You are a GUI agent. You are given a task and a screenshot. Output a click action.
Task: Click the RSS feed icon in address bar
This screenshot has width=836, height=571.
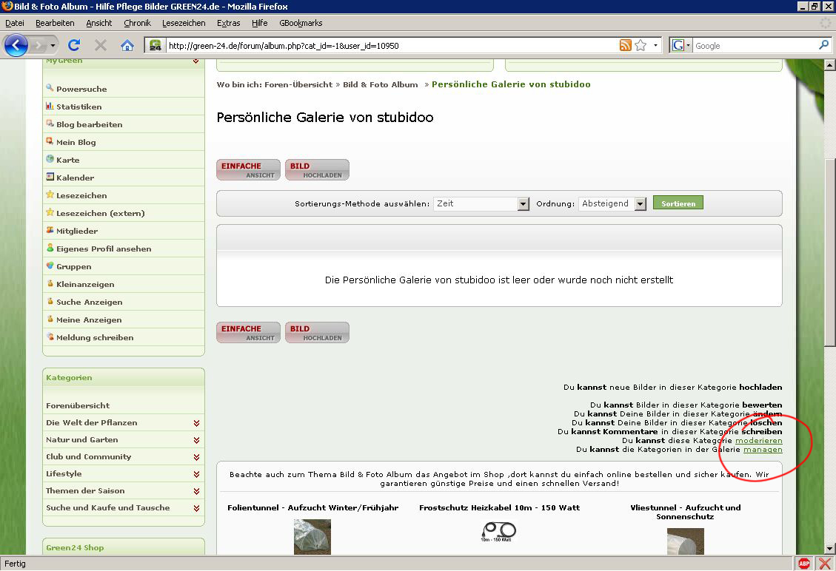626,45
